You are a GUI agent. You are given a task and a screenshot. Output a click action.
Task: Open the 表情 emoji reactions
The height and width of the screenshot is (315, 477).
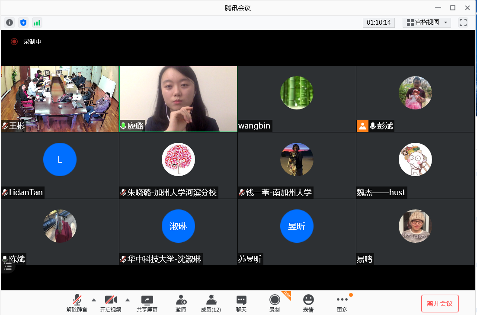[x=308, y=303]
